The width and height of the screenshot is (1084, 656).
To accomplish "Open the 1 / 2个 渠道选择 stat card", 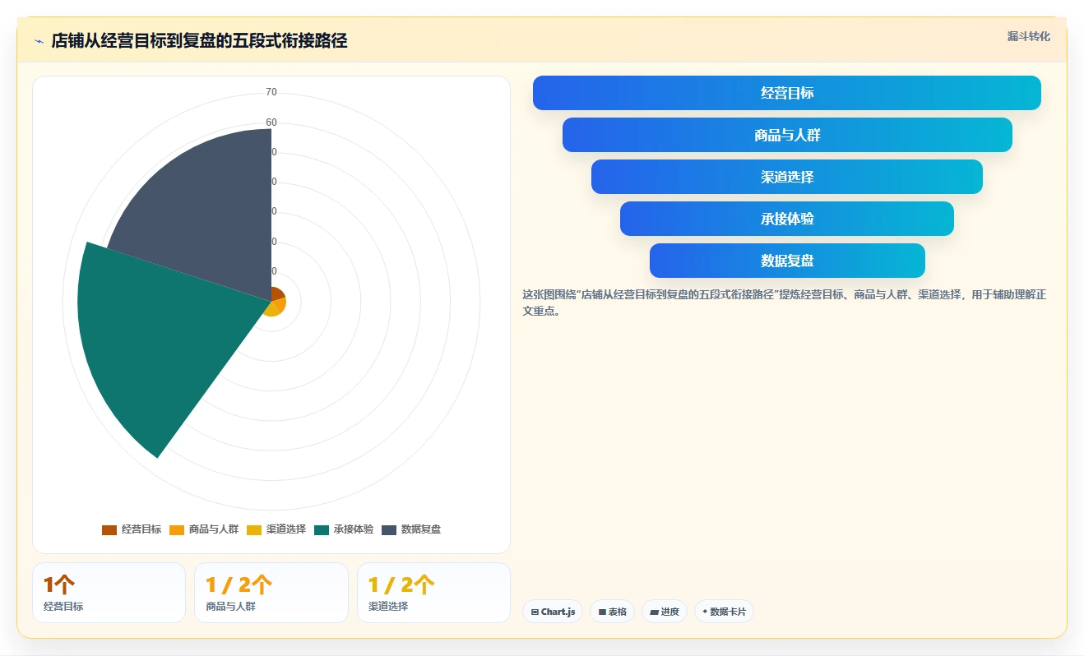I will [x=433, y=593].
